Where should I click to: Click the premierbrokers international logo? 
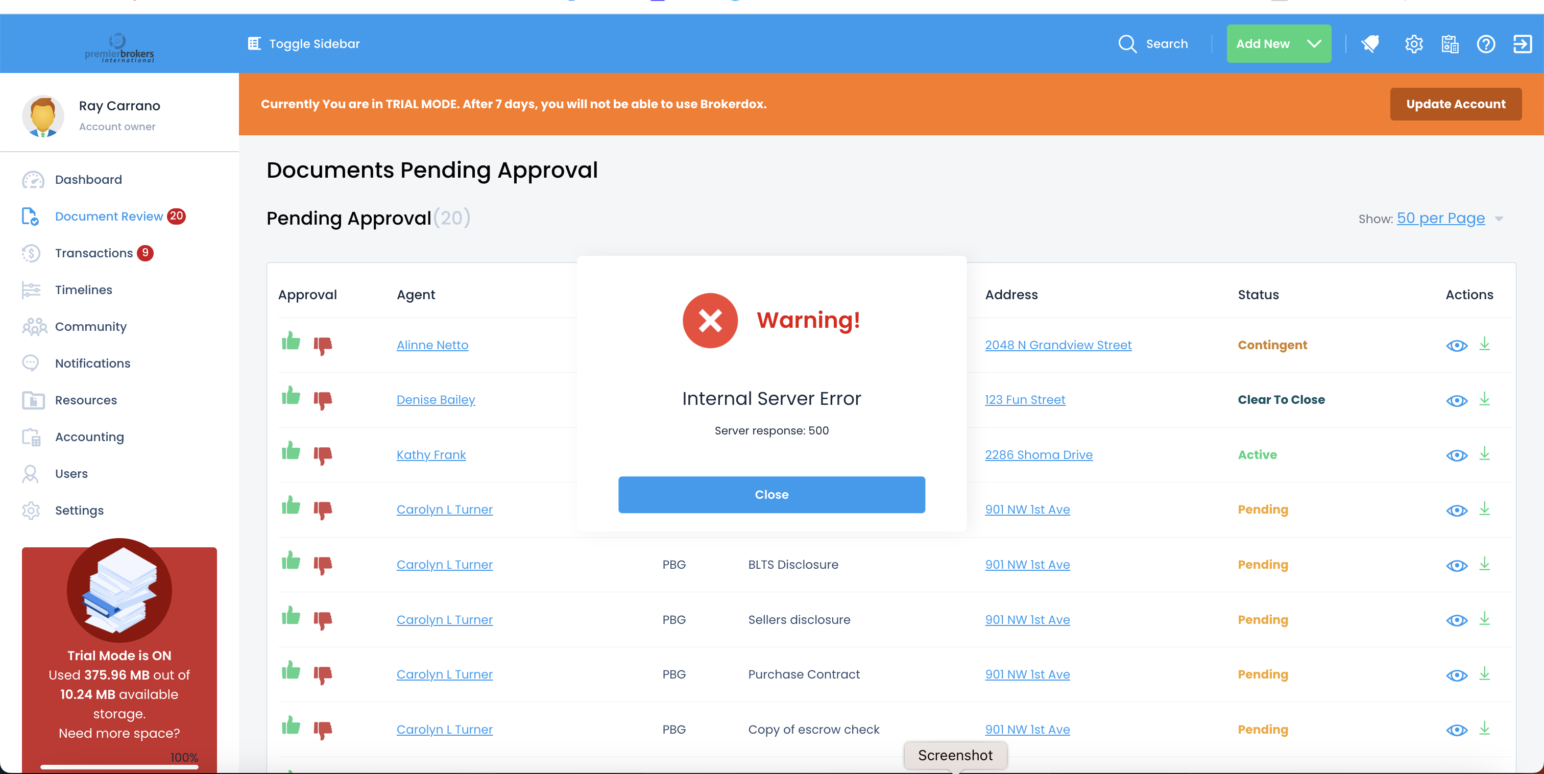pos(119,47)
